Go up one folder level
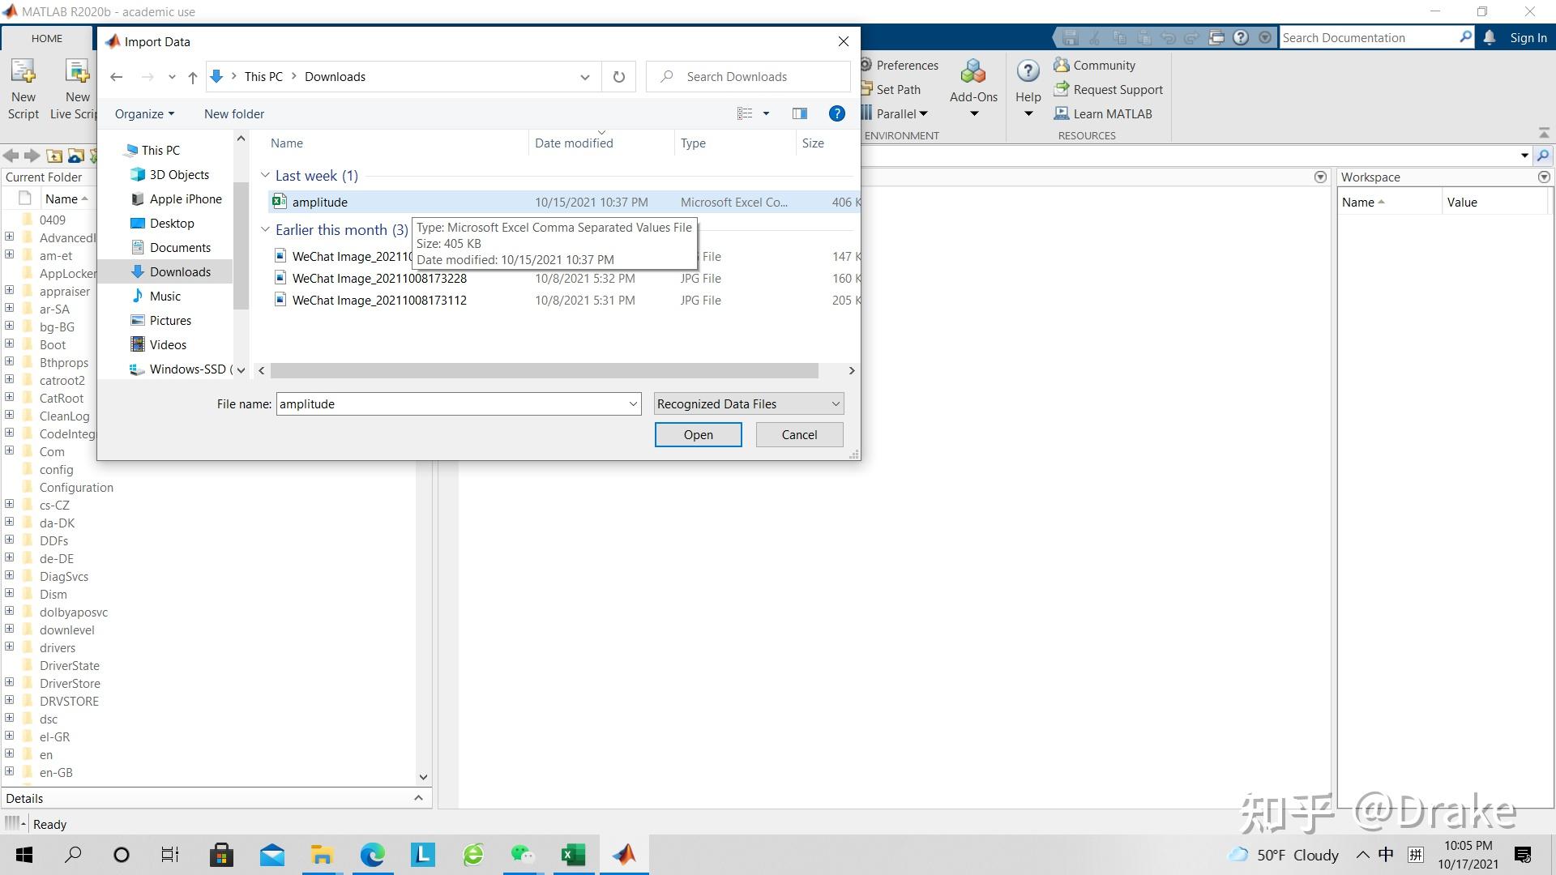Screen dimensions: 1556x875 [x=192, y=77]
